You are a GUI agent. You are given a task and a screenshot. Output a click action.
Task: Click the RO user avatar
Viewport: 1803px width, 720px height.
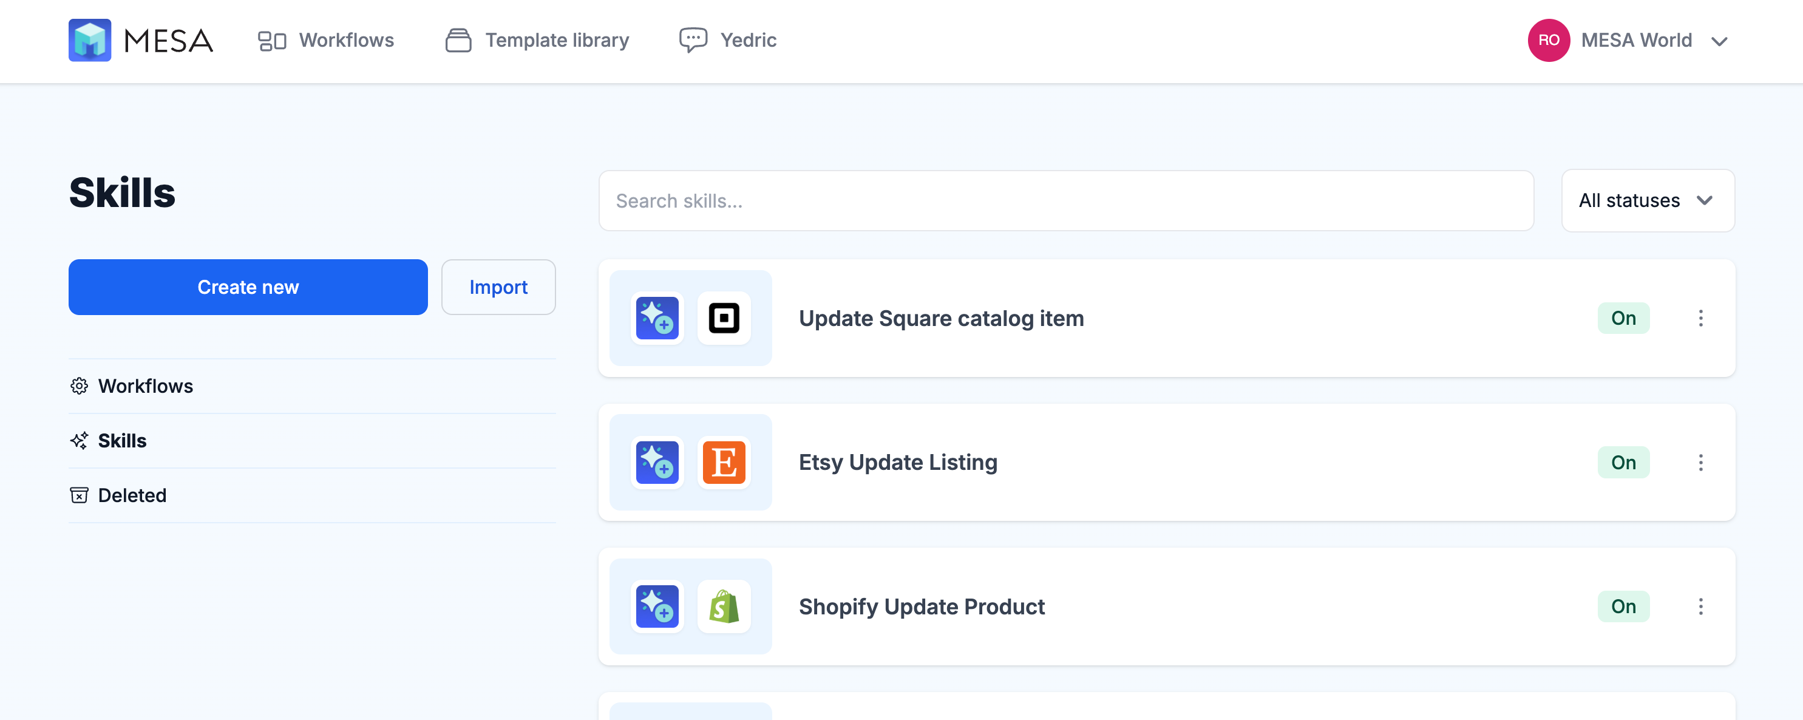tap(1548, 40)
